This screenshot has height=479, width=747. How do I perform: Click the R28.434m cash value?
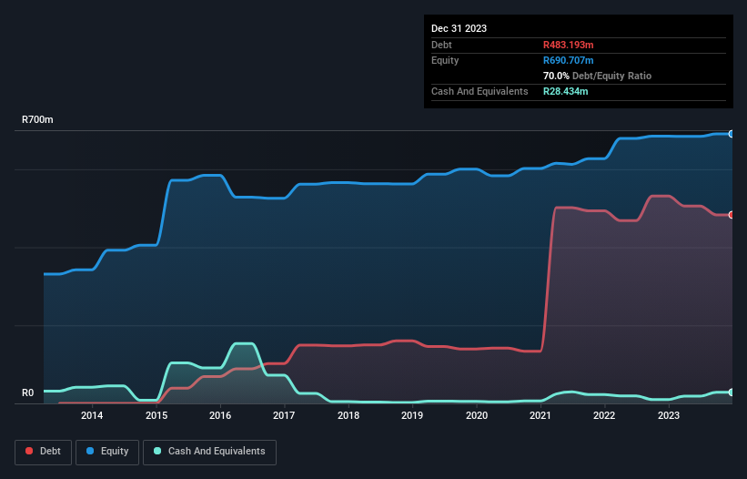pos(566,91)
